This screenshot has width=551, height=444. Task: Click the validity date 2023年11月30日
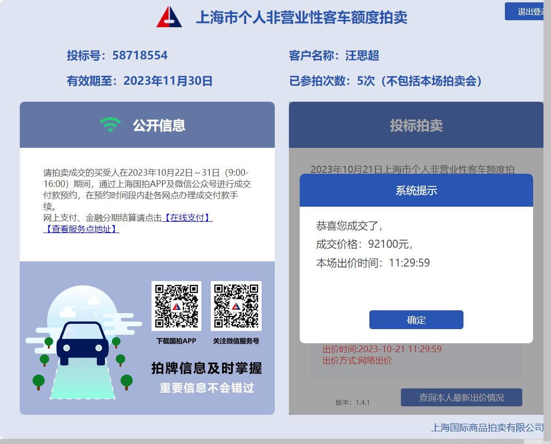tap(168, 81)
